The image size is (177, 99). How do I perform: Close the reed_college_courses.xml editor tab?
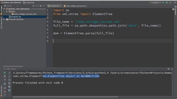point(87,6)
